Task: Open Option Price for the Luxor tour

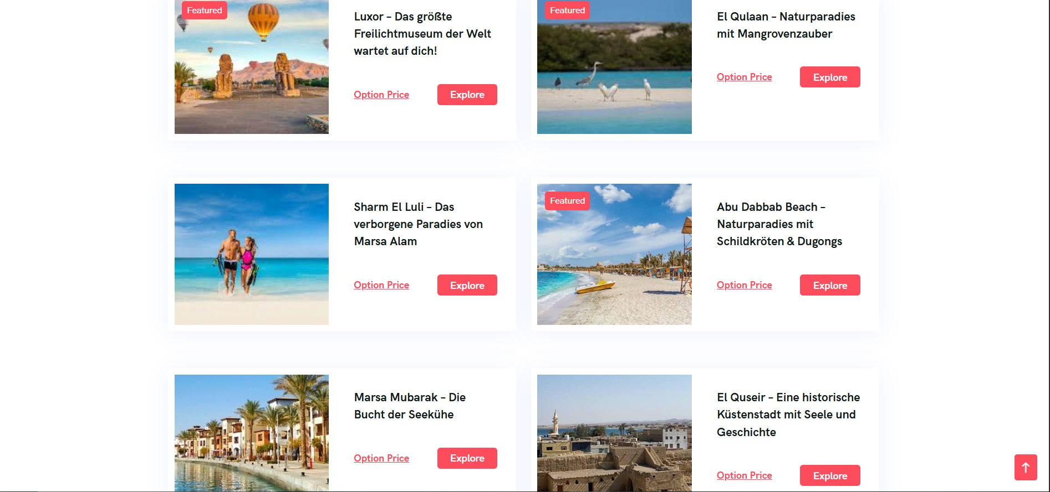Action: [381, 95]
